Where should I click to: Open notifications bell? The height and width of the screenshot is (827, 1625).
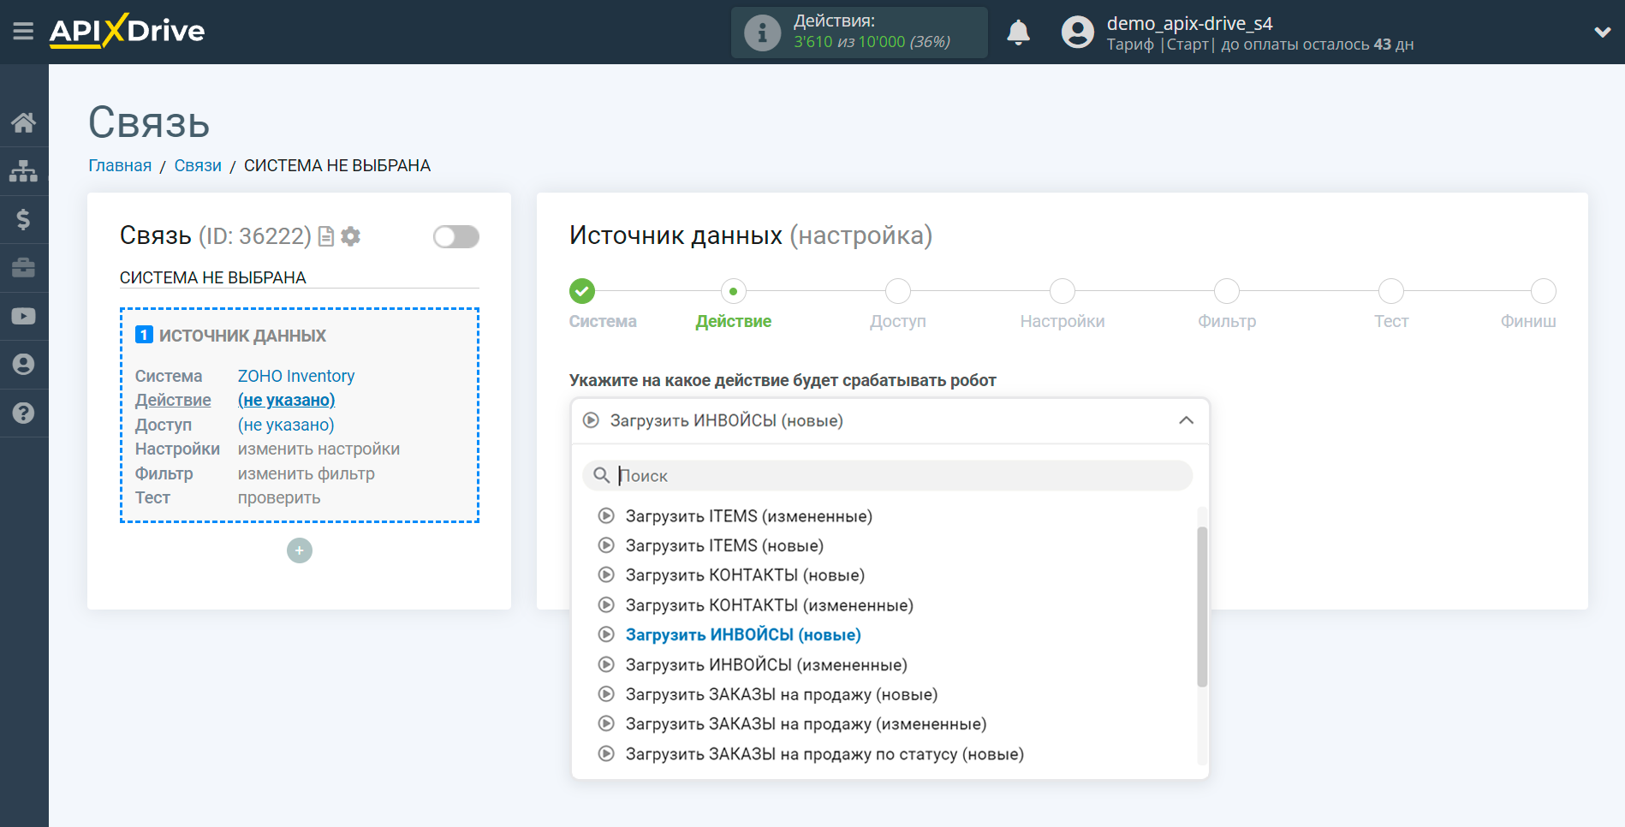[1018, 33]
